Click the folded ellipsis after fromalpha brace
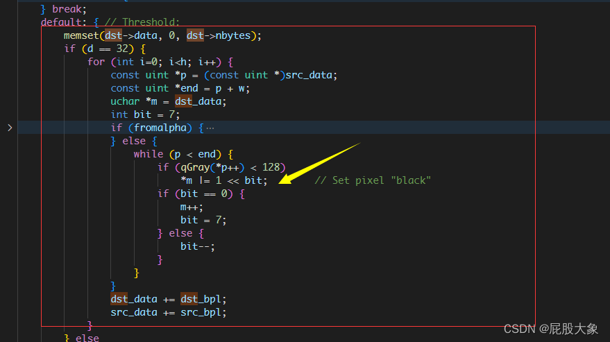Image resolution: width=610 pixels, height=342 pixels. point(210,128)
